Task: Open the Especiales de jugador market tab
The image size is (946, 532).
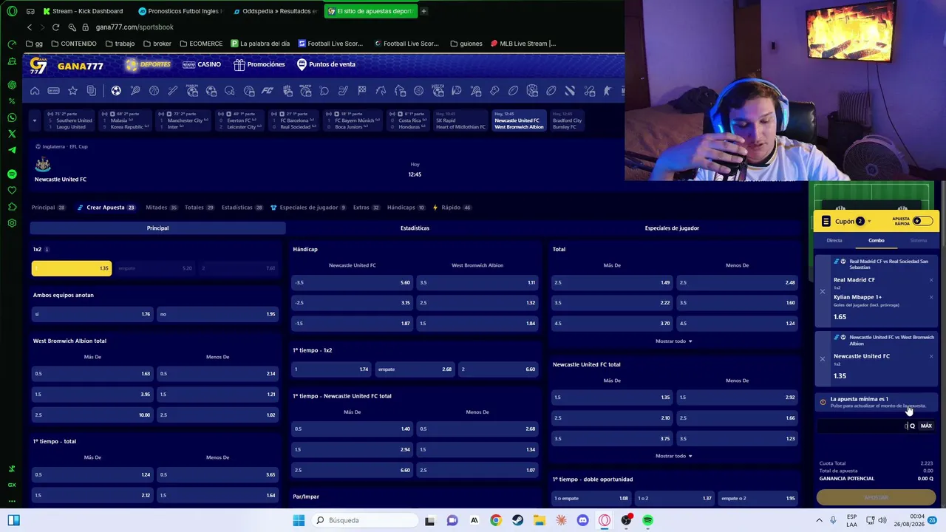Action: [x=308, y=208]
